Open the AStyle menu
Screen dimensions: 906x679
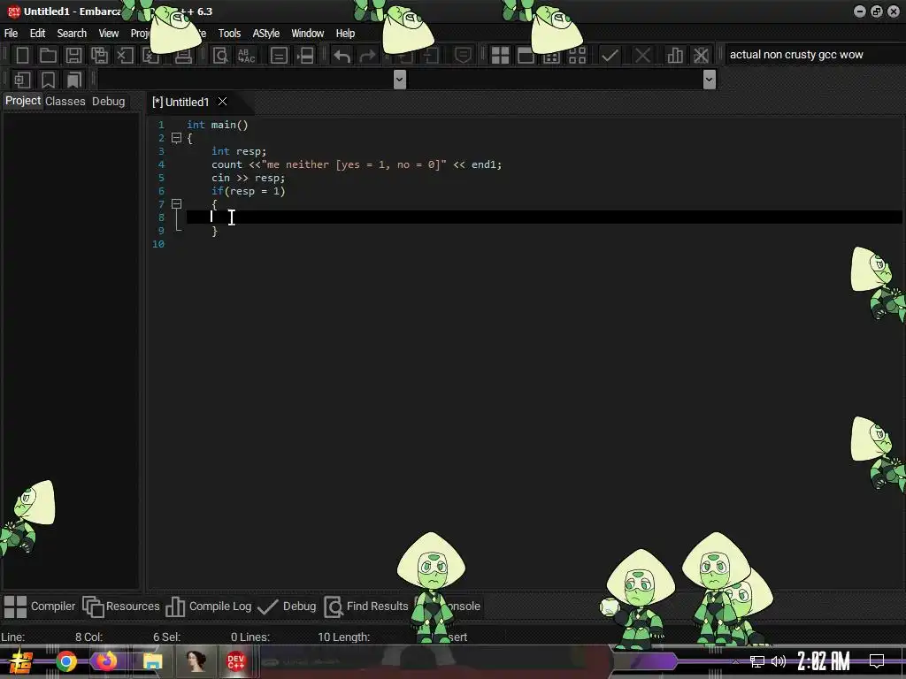point(265,34)
